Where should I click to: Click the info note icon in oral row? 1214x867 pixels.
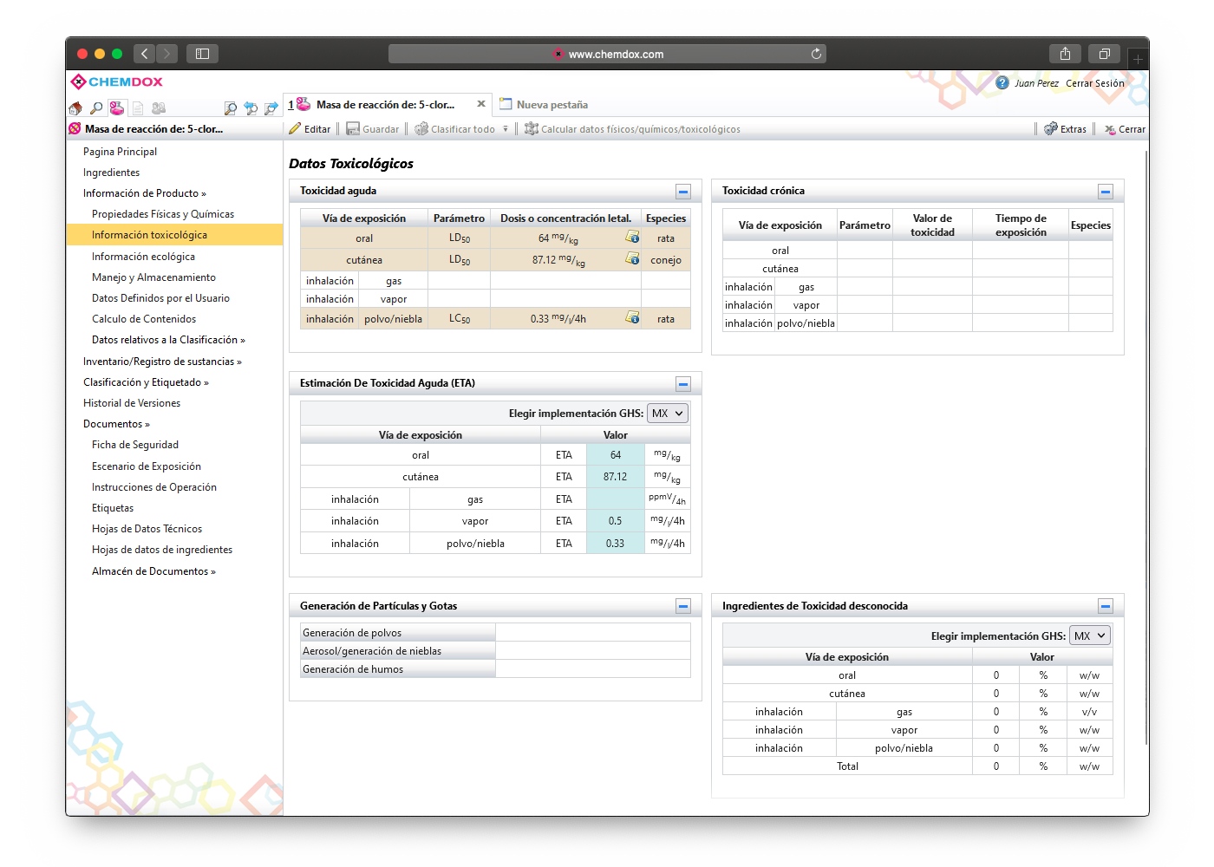click(x=633, y=238)
